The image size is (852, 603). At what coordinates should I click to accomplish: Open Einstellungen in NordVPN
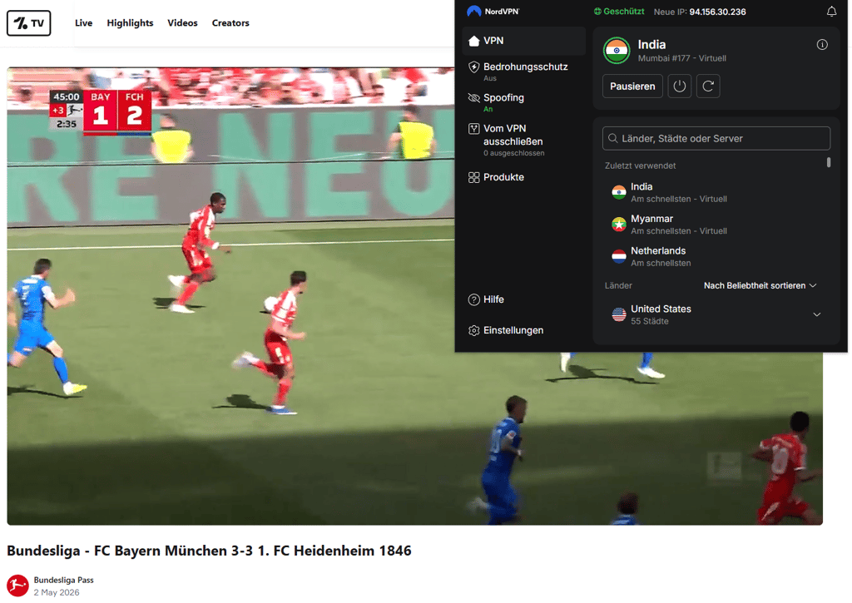click(x=524, y=330)
